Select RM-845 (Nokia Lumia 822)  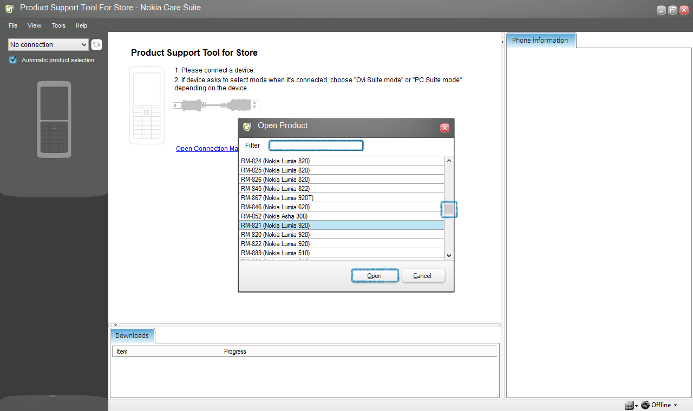click(342, 189)
